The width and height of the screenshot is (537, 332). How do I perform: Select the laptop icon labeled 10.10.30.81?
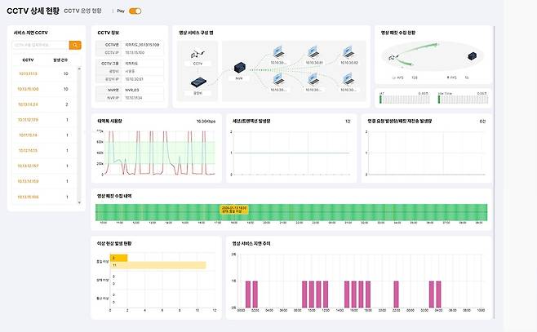[x=313, y=52]
